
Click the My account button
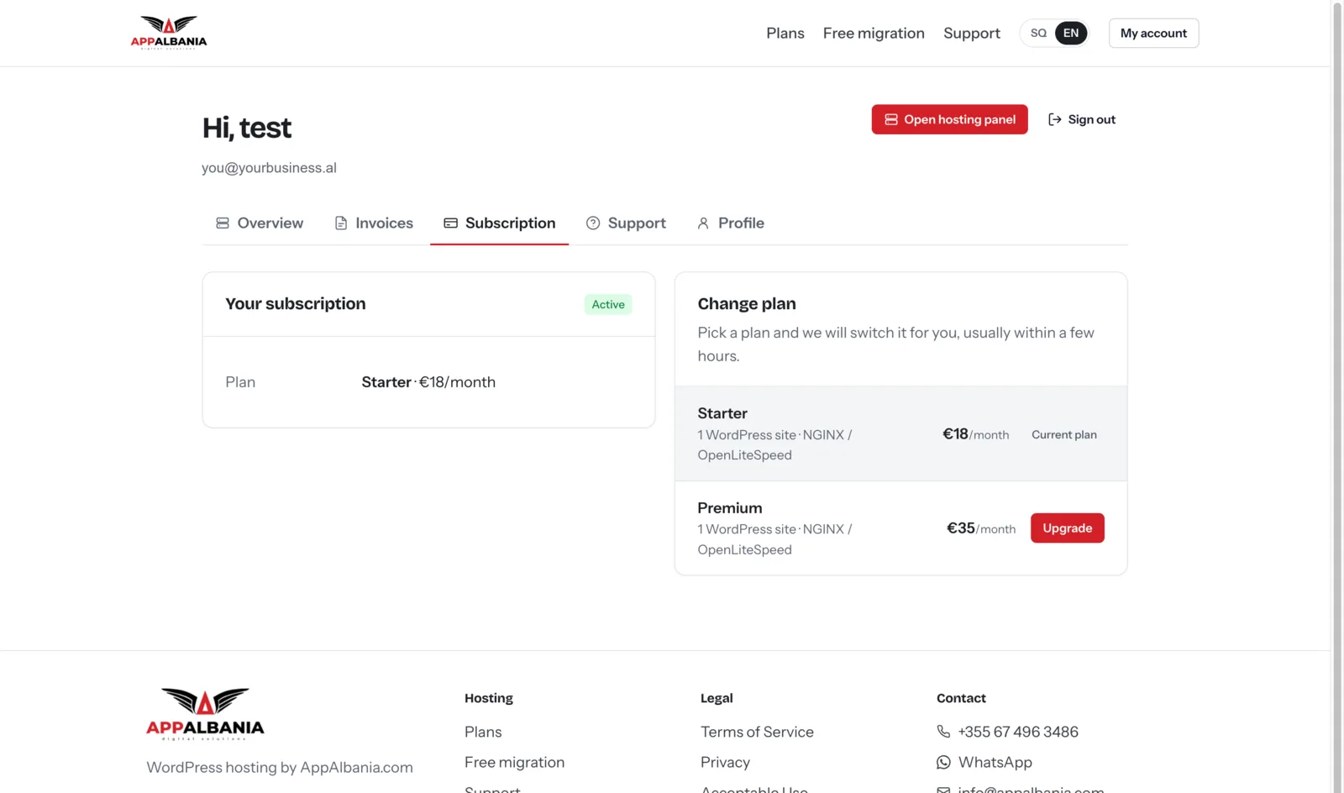tap(1153, 34)
